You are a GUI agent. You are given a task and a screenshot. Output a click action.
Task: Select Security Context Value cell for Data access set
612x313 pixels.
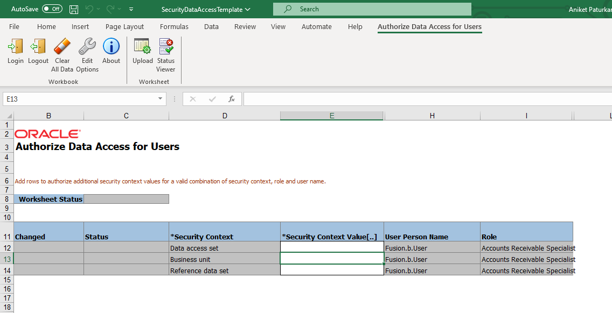click(332, 247)
